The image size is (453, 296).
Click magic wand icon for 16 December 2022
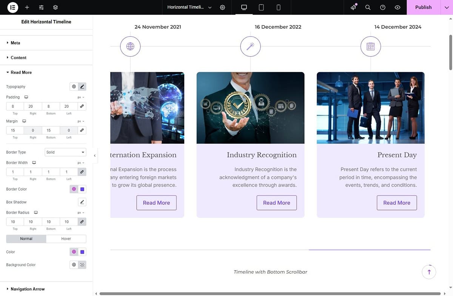[x=251, y=46]
